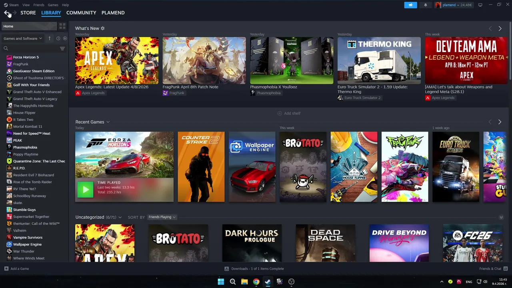Open Dead Space cover in Uncategorized
Viewport: 512px width, 288px height.
coord(325,243)
